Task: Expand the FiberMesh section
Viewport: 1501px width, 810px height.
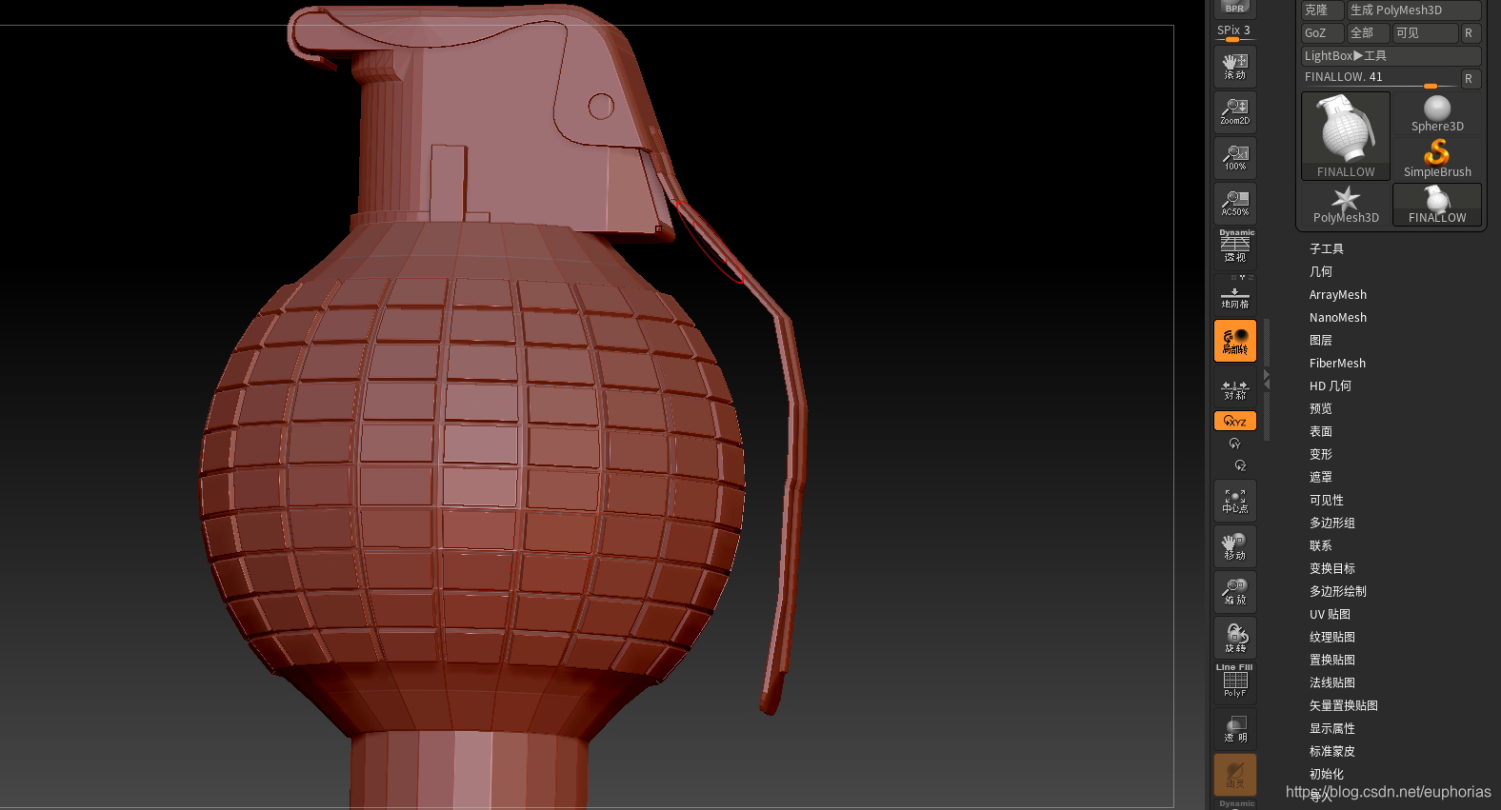Action: pos(1337,363)
